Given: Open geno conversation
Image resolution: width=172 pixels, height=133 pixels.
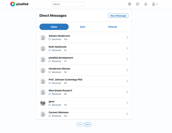Looking at the screenshot, I should [84, 103].
